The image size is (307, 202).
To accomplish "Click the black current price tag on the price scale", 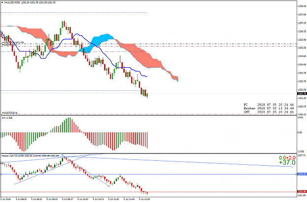I will tap(302, 94).
